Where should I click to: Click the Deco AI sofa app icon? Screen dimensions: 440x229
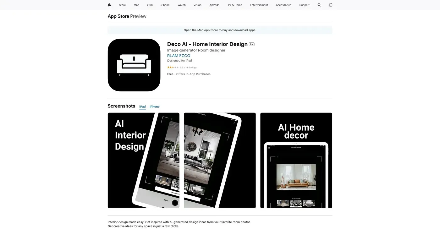134,65
